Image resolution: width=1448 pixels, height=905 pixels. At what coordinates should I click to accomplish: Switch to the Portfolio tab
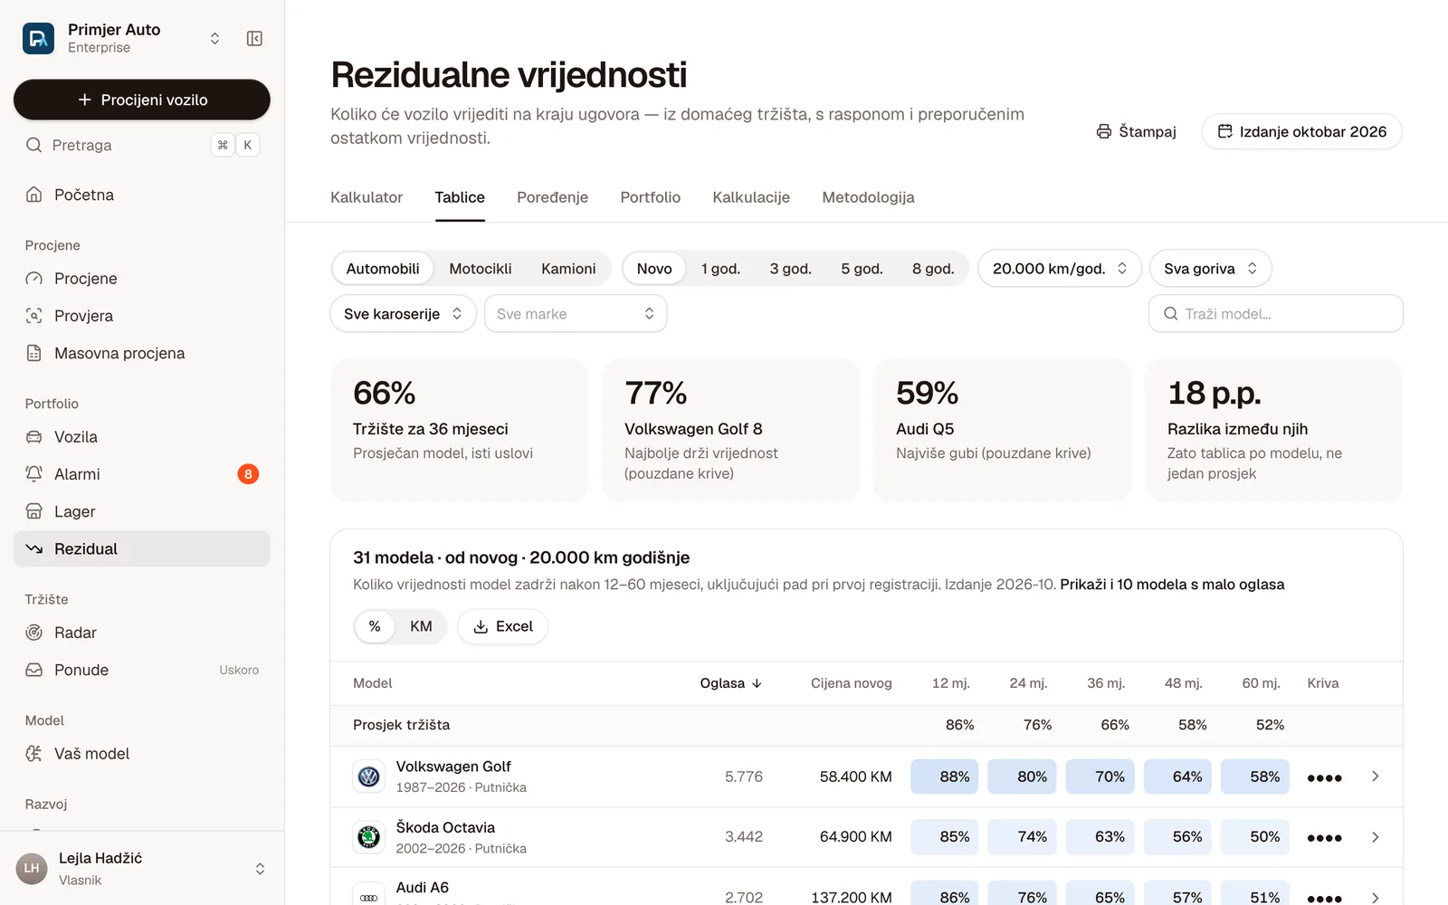650,197
